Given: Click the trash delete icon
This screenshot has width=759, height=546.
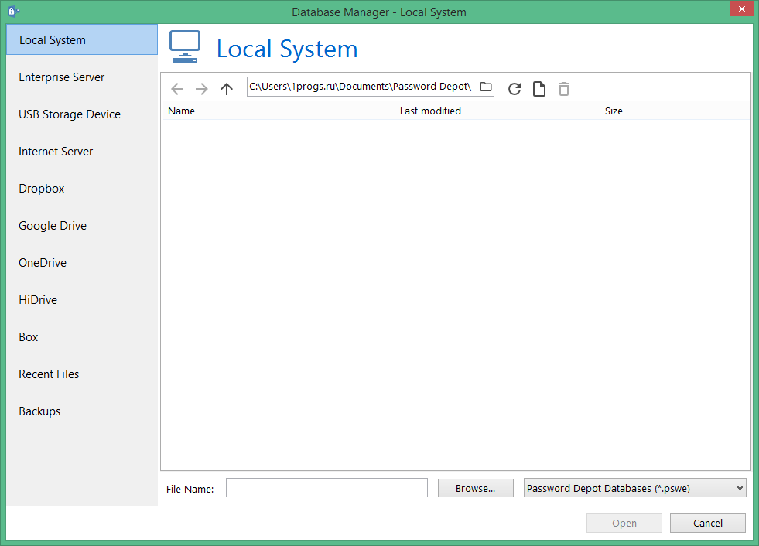Looking at the screenshot, I should click(564, 89).
